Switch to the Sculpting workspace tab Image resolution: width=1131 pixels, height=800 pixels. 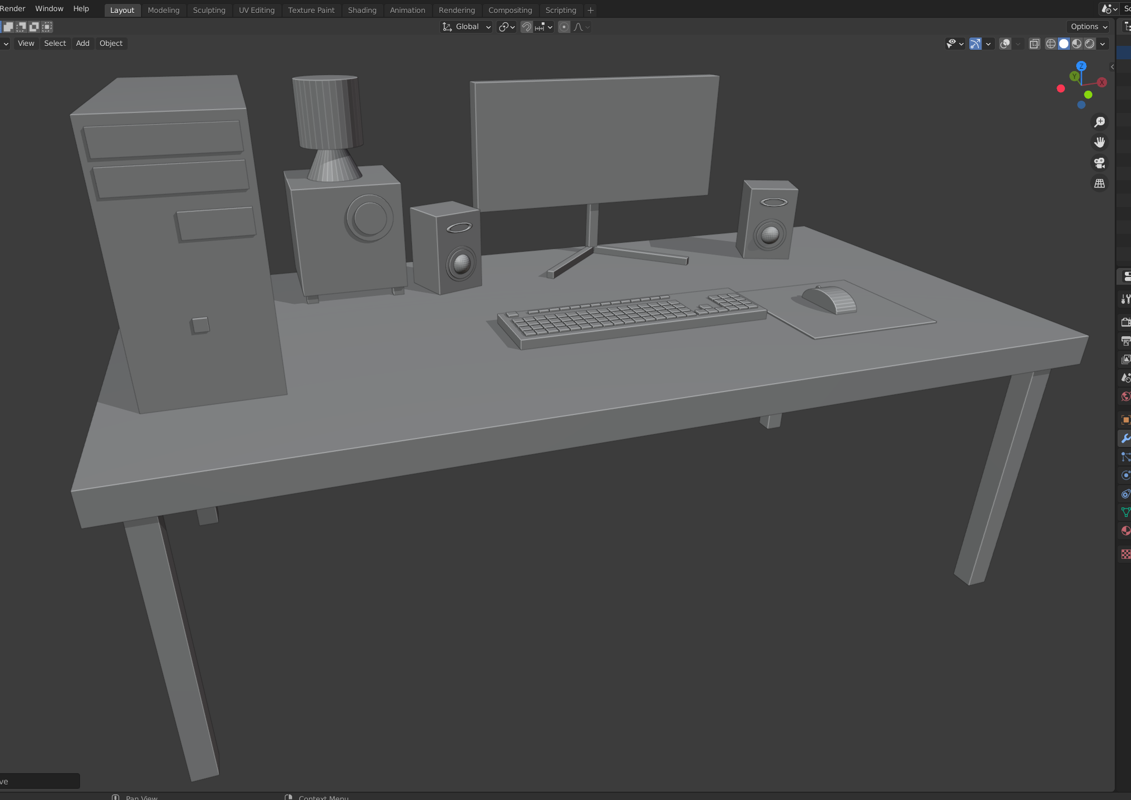click(x=209, y=10)
